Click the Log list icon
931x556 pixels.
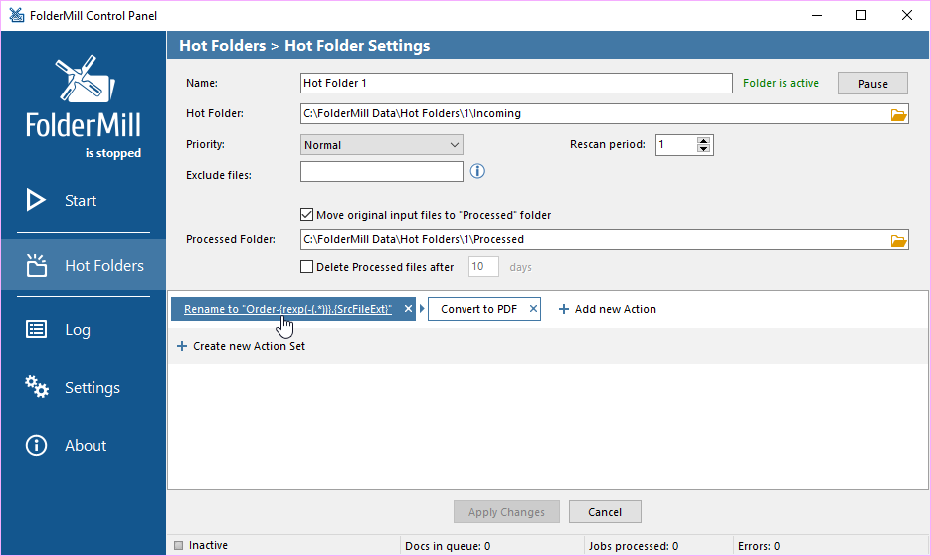[36, 329]
